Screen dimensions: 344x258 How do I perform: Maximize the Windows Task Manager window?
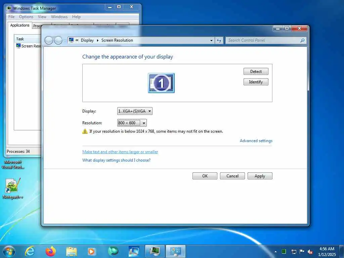[119, 7]
